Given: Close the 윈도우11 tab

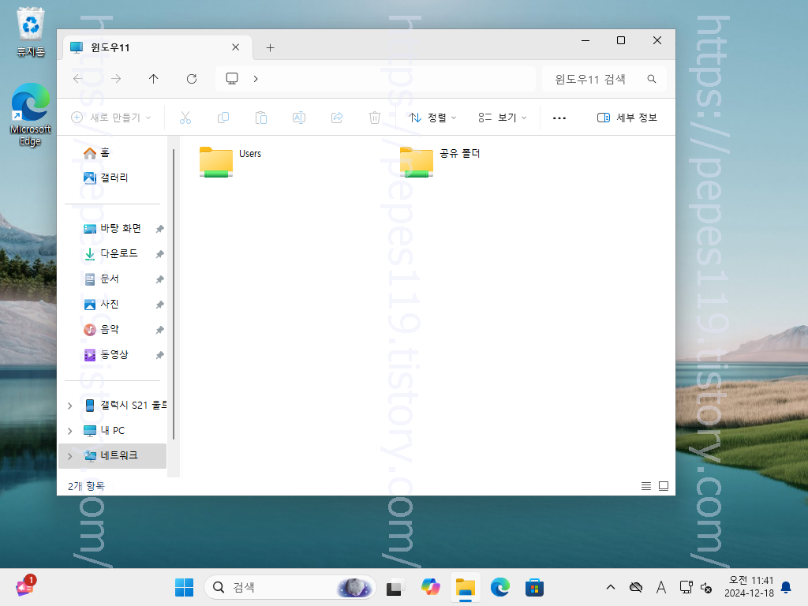Looking at the screenshot, I should 235,47.
